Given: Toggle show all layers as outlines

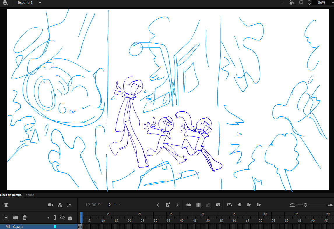Looking at the screenshot, I should click(x=55, y=218).
